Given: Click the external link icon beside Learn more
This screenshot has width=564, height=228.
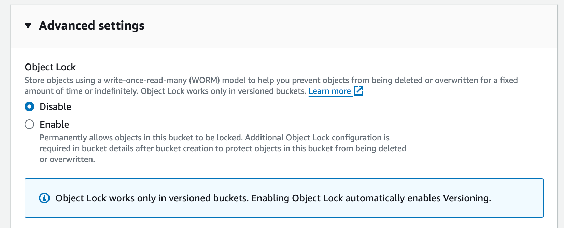Looking at the screenshot, I should pos(358,91).
